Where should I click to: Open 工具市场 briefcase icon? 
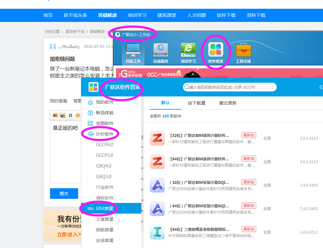[244, 50]
